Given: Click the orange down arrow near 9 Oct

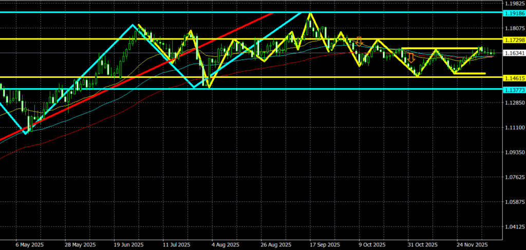Looking at the screenshot, I should point(359,40).
